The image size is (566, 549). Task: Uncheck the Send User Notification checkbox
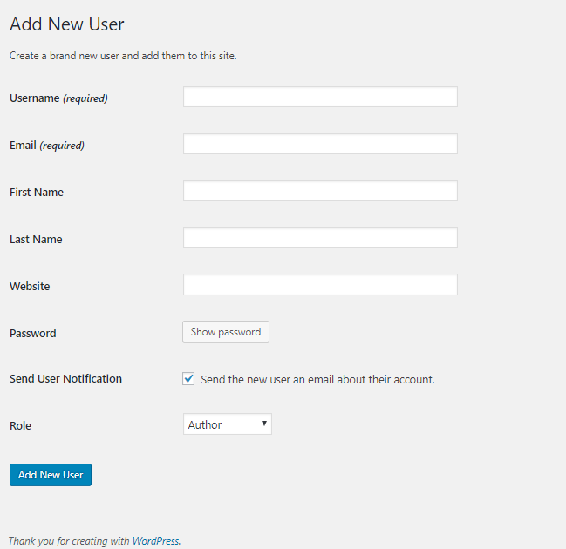(188, 379)
